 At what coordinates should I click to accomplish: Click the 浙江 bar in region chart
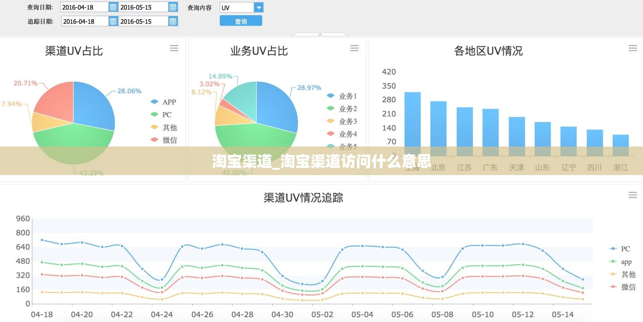[x=621, y=145]
